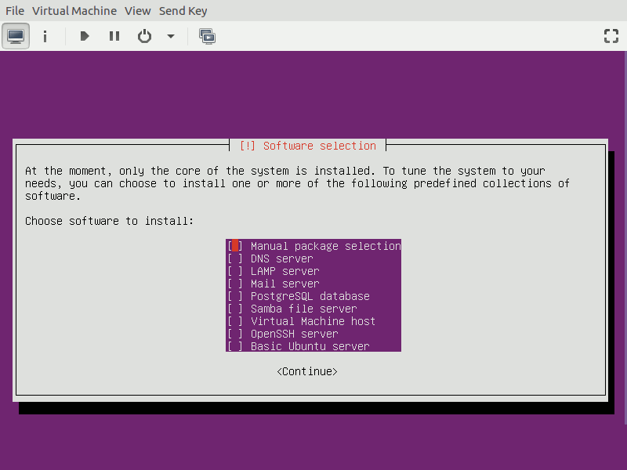
Task: Open the shutdown options dropdown arrow
Action: (170, 36)
